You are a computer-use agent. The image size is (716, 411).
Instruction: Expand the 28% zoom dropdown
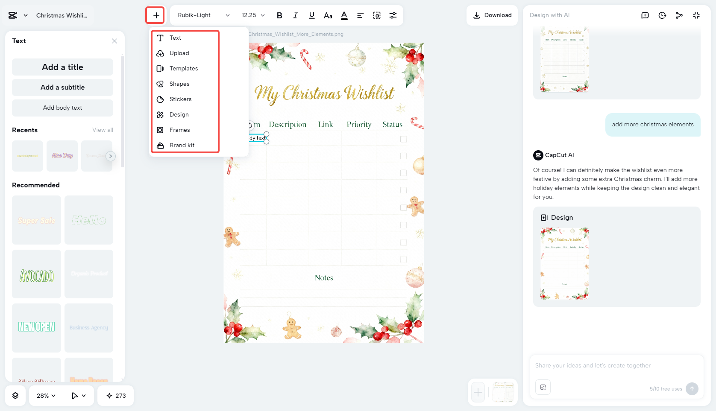(x=44, y=396)
